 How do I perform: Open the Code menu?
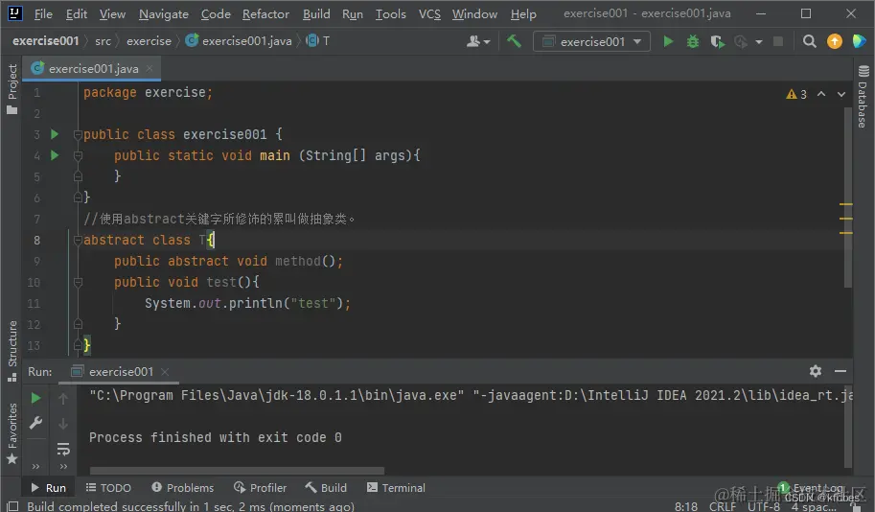click(216, 14)
